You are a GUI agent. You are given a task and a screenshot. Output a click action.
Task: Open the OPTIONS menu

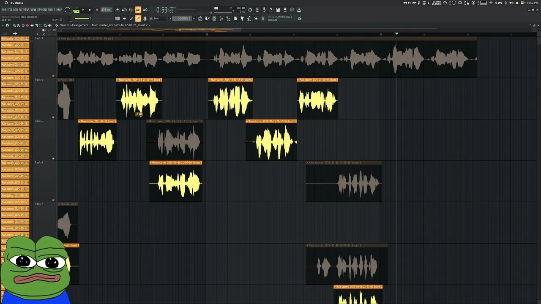tap(42, 10)
